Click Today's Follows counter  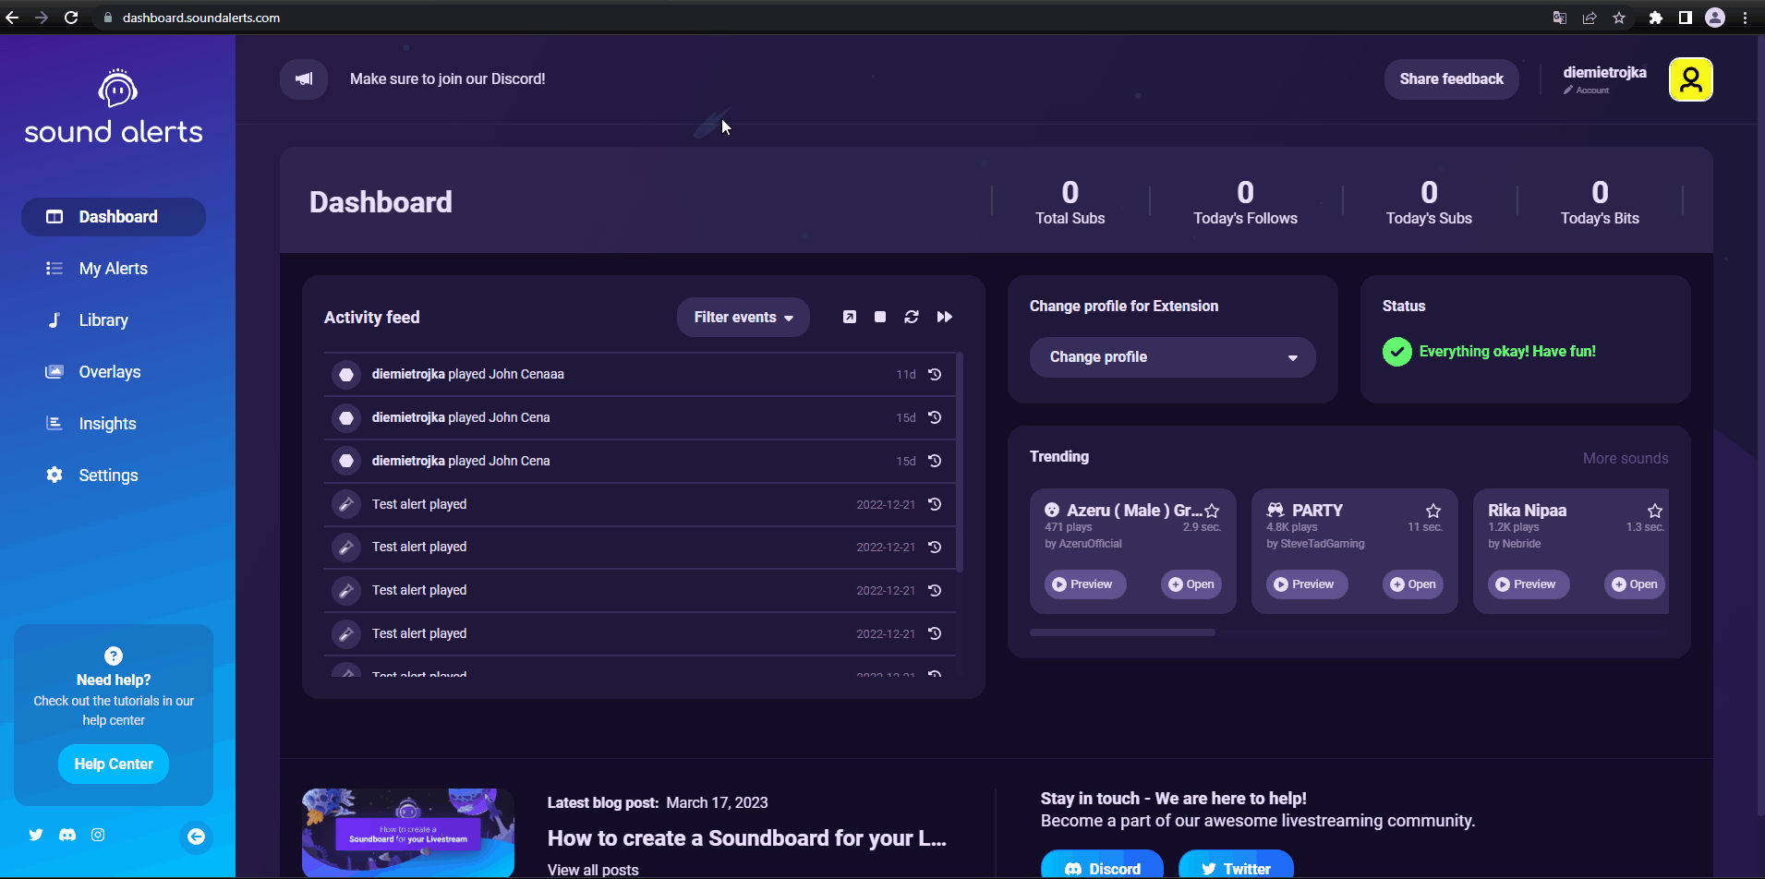(x=1245, y=203)
